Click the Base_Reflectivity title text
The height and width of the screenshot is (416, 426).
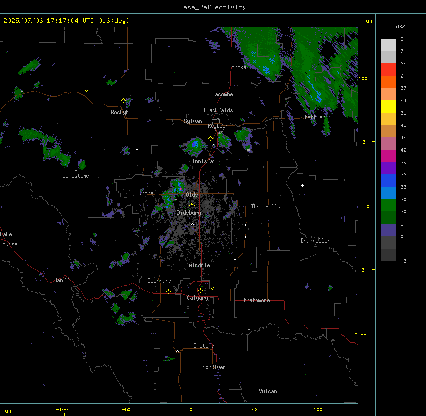click(213, 7)
